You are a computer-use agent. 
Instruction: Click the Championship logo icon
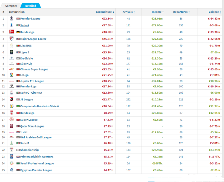[x=12, y=150]
